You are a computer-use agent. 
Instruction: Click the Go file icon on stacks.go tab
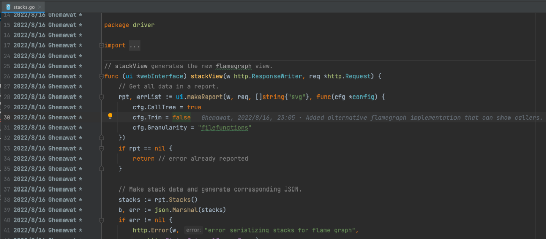point(8,7)
